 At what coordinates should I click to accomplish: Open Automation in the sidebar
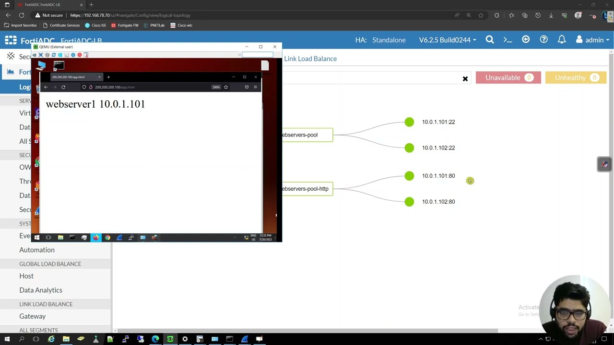(37, 250)
